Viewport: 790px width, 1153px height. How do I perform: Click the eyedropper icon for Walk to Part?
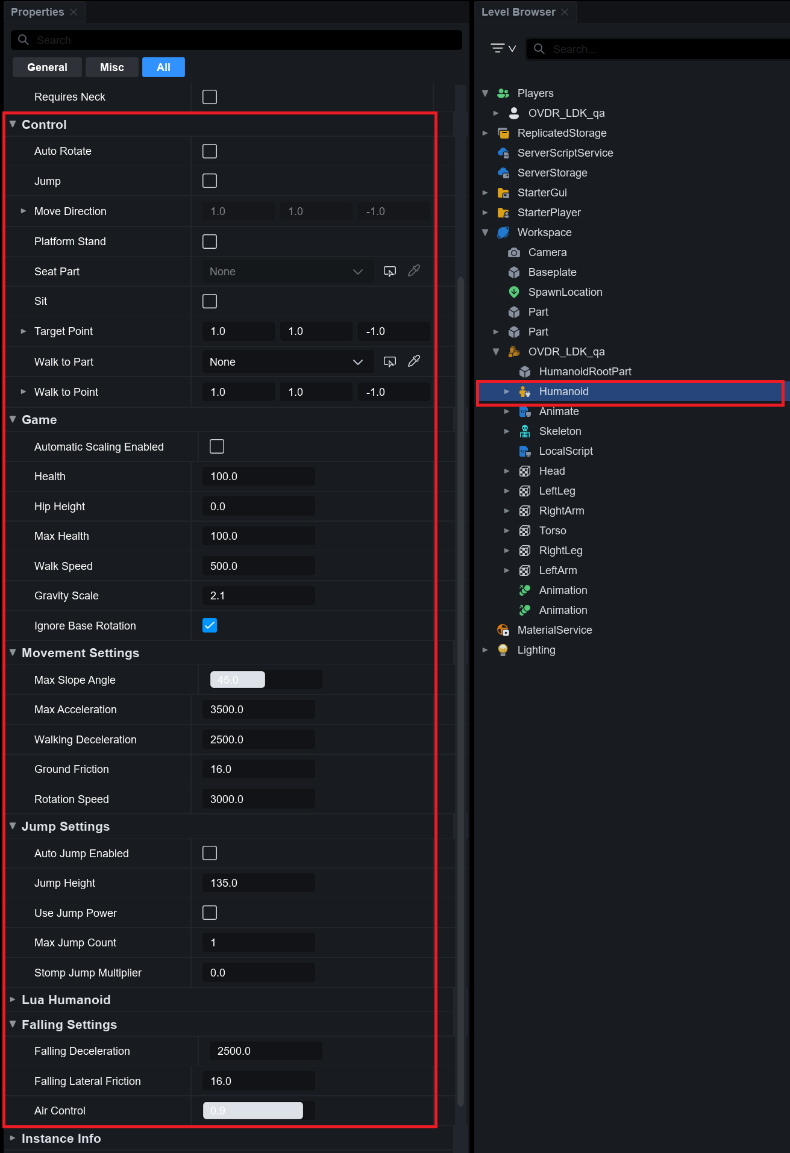[414, 361]
